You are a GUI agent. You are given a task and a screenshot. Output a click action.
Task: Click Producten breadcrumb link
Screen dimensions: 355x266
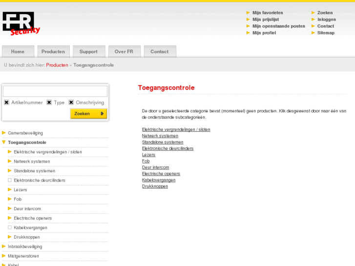click(x=57, y=65)
